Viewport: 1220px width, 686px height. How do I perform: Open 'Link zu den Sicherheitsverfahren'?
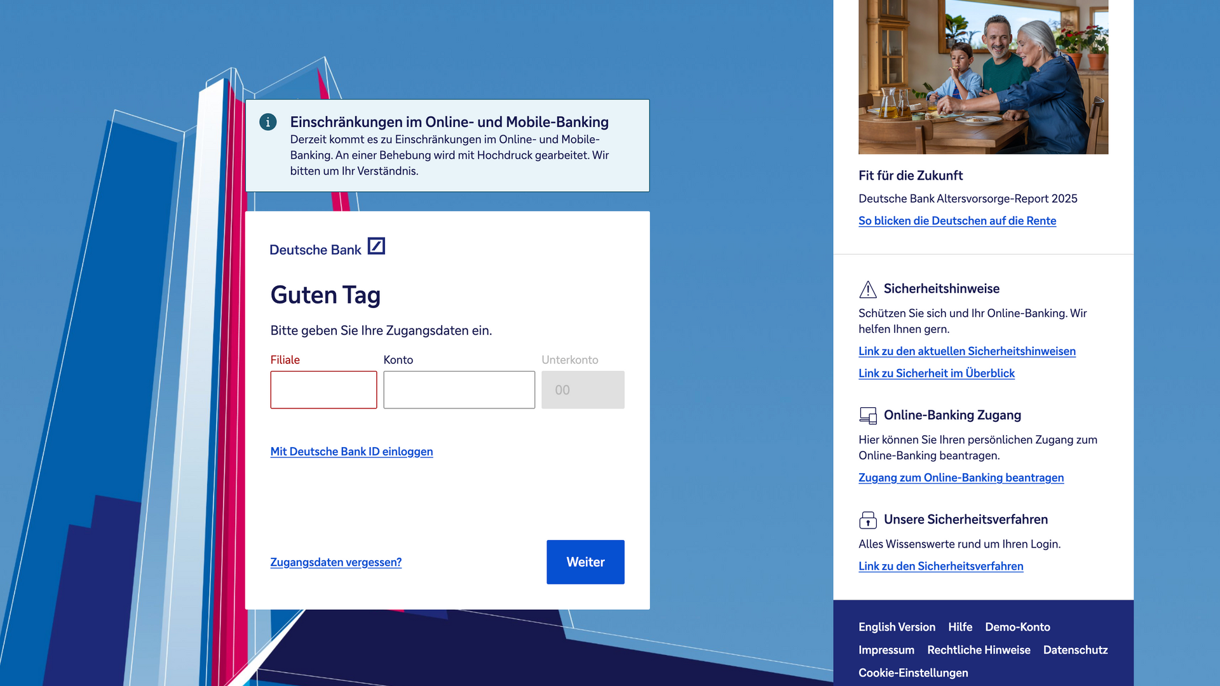pyautogui.click(x=940, y=566)
